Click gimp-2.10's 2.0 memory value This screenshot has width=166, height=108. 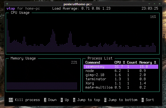143,75
